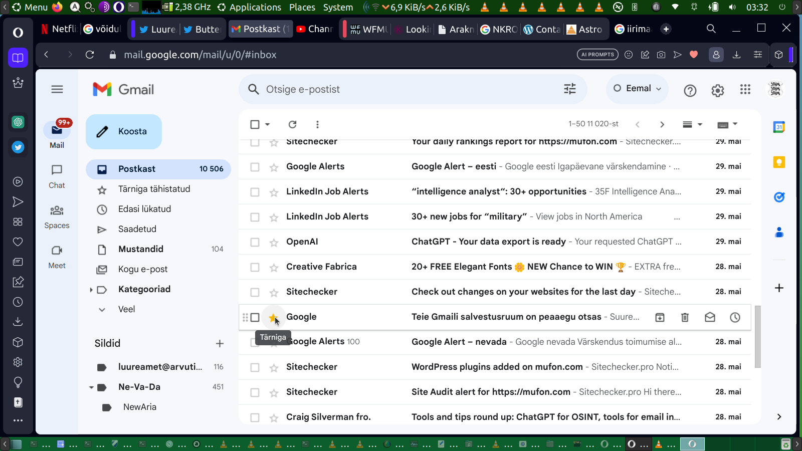Viewport: 802px width, 451px height.
Task: Refresh the inbox message list
Action: click(293, 124)
